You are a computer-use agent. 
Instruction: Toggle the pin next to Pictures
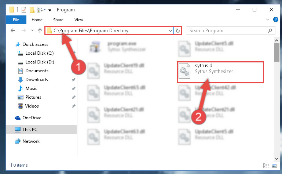point(74,97)
